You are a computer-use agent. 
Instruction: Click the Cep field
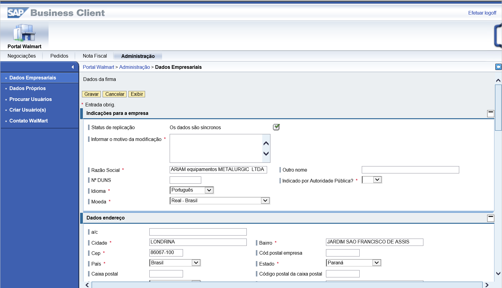pyautogui.click(x=166, y=253)
